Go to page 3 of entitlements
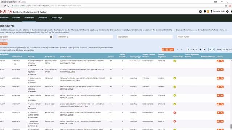 pyautogui.click(x=191, y=49)
